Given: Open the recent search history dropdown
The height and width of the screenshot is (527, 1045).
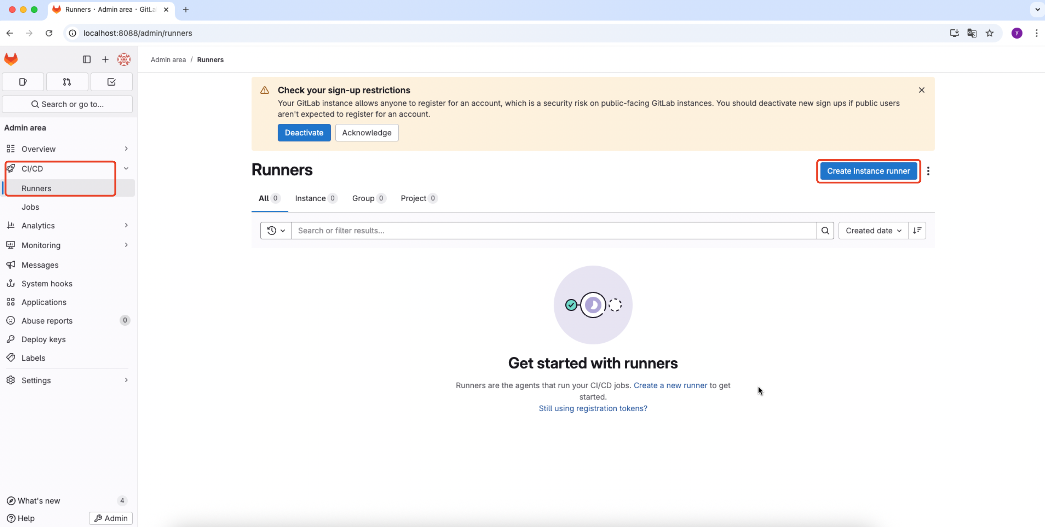Looking at the screenshot, I should pos(275,230).
